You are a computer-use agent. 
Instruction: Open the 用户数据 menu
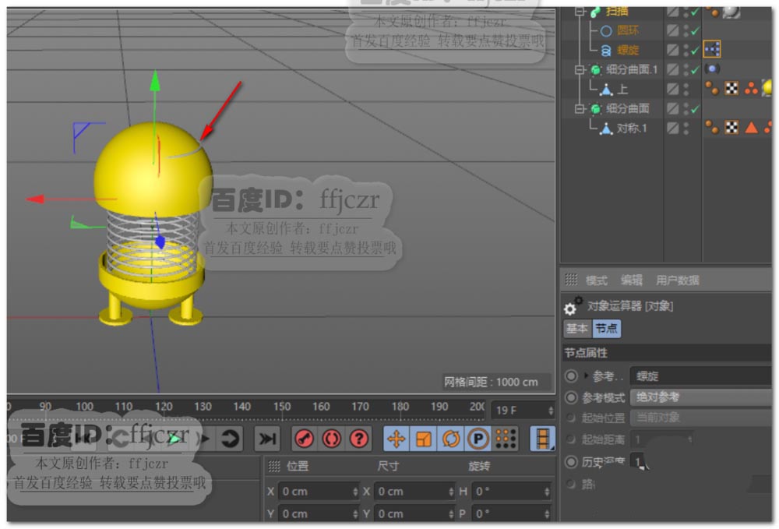pyautogui.click(x=677, y=280)
